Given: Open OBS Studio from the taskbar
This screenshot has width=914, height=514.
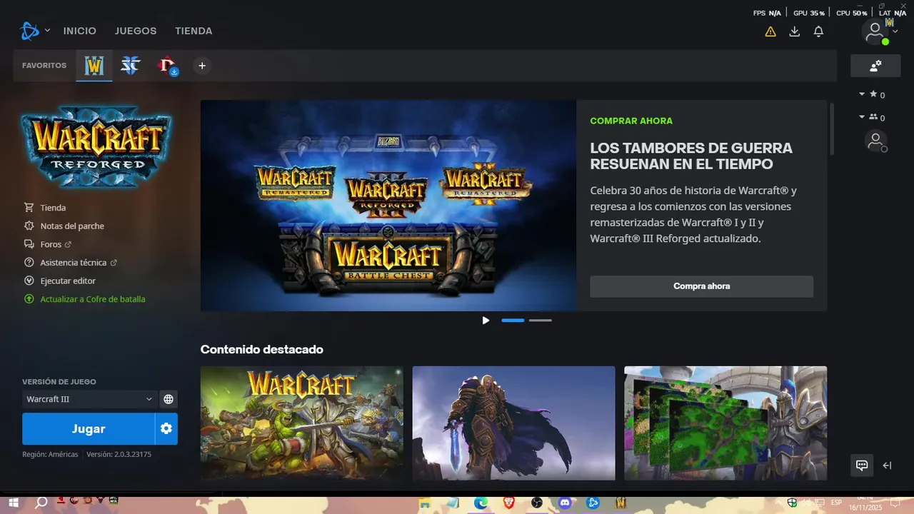Looking at the screenshot, I should click(x=537, y=503).
